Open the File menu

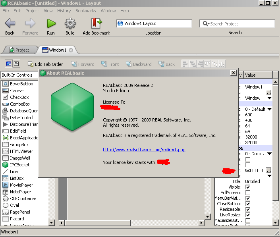click(x=6, y=11)
